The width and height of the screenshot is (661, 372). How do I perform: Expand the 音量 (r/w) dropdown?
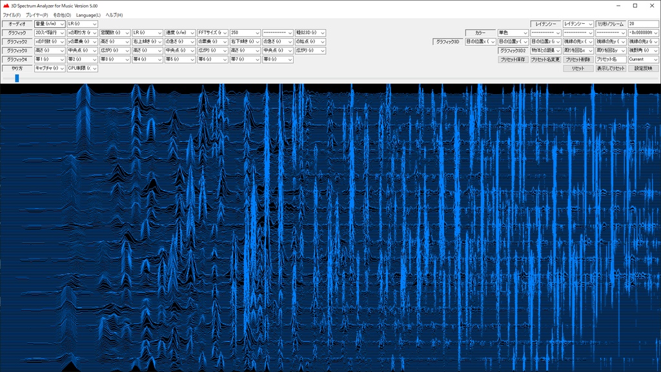click(x=50, y=24)
